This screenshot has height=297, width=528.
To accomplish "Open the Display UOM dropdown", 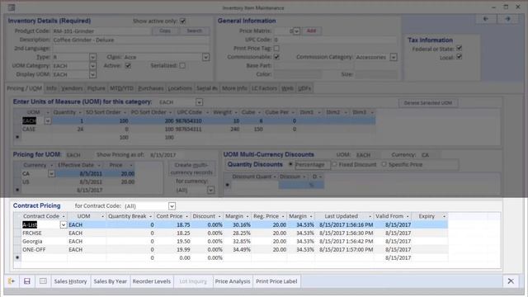I will pyautogui.click(x=92, y=74).
